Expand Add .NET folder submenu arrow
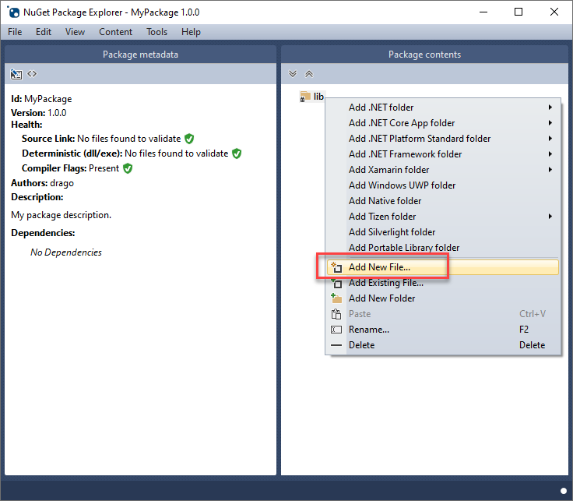The image size is (573, 501). coord(550,108)
